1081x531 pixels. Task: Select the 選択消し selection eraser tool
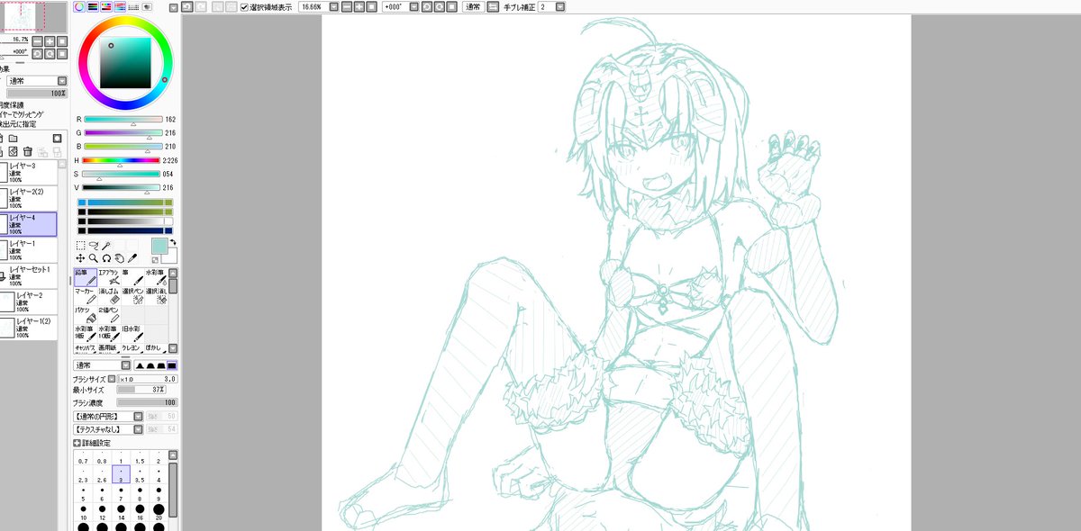click(156, 297)
